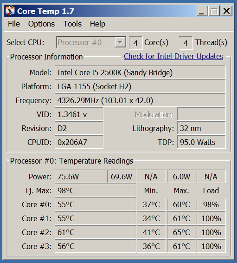Click the Core #3 temperature 56°C
The image size is (237, 263).
[96, 246]
